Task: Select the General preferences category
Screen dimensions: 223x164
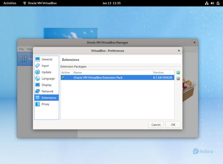Action: [47, 59]
